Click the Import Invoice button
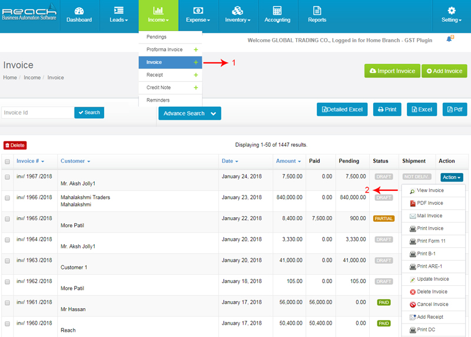The height and width of the screenshot is (337, 471). (x=392, y=71)
